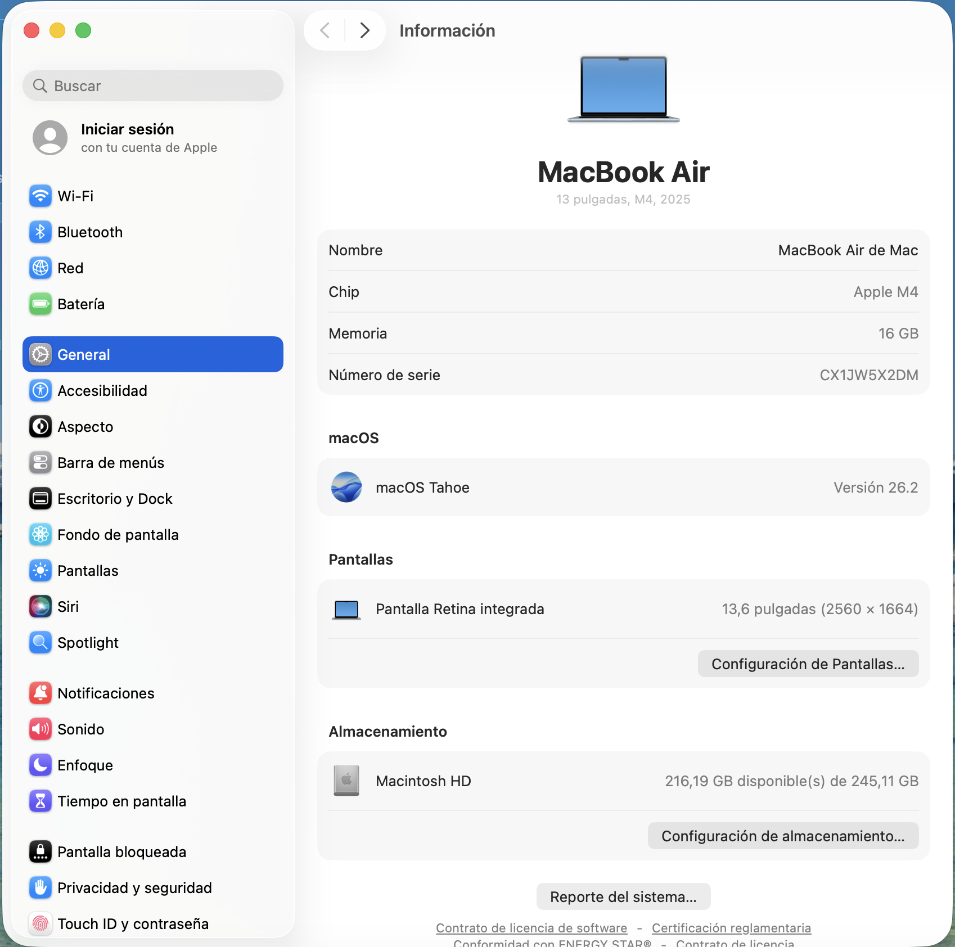Image resolution: width=955 pixels, height=947 pixels.
Task: Open Configuración de almacenamiento button
Action: (x=783, y=836)
